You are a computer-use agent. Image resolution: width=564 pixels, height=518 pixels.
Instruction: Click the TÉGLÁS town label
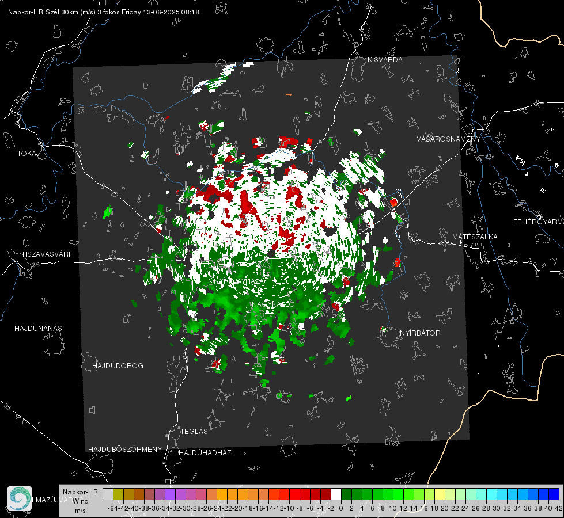pos(194,431)
